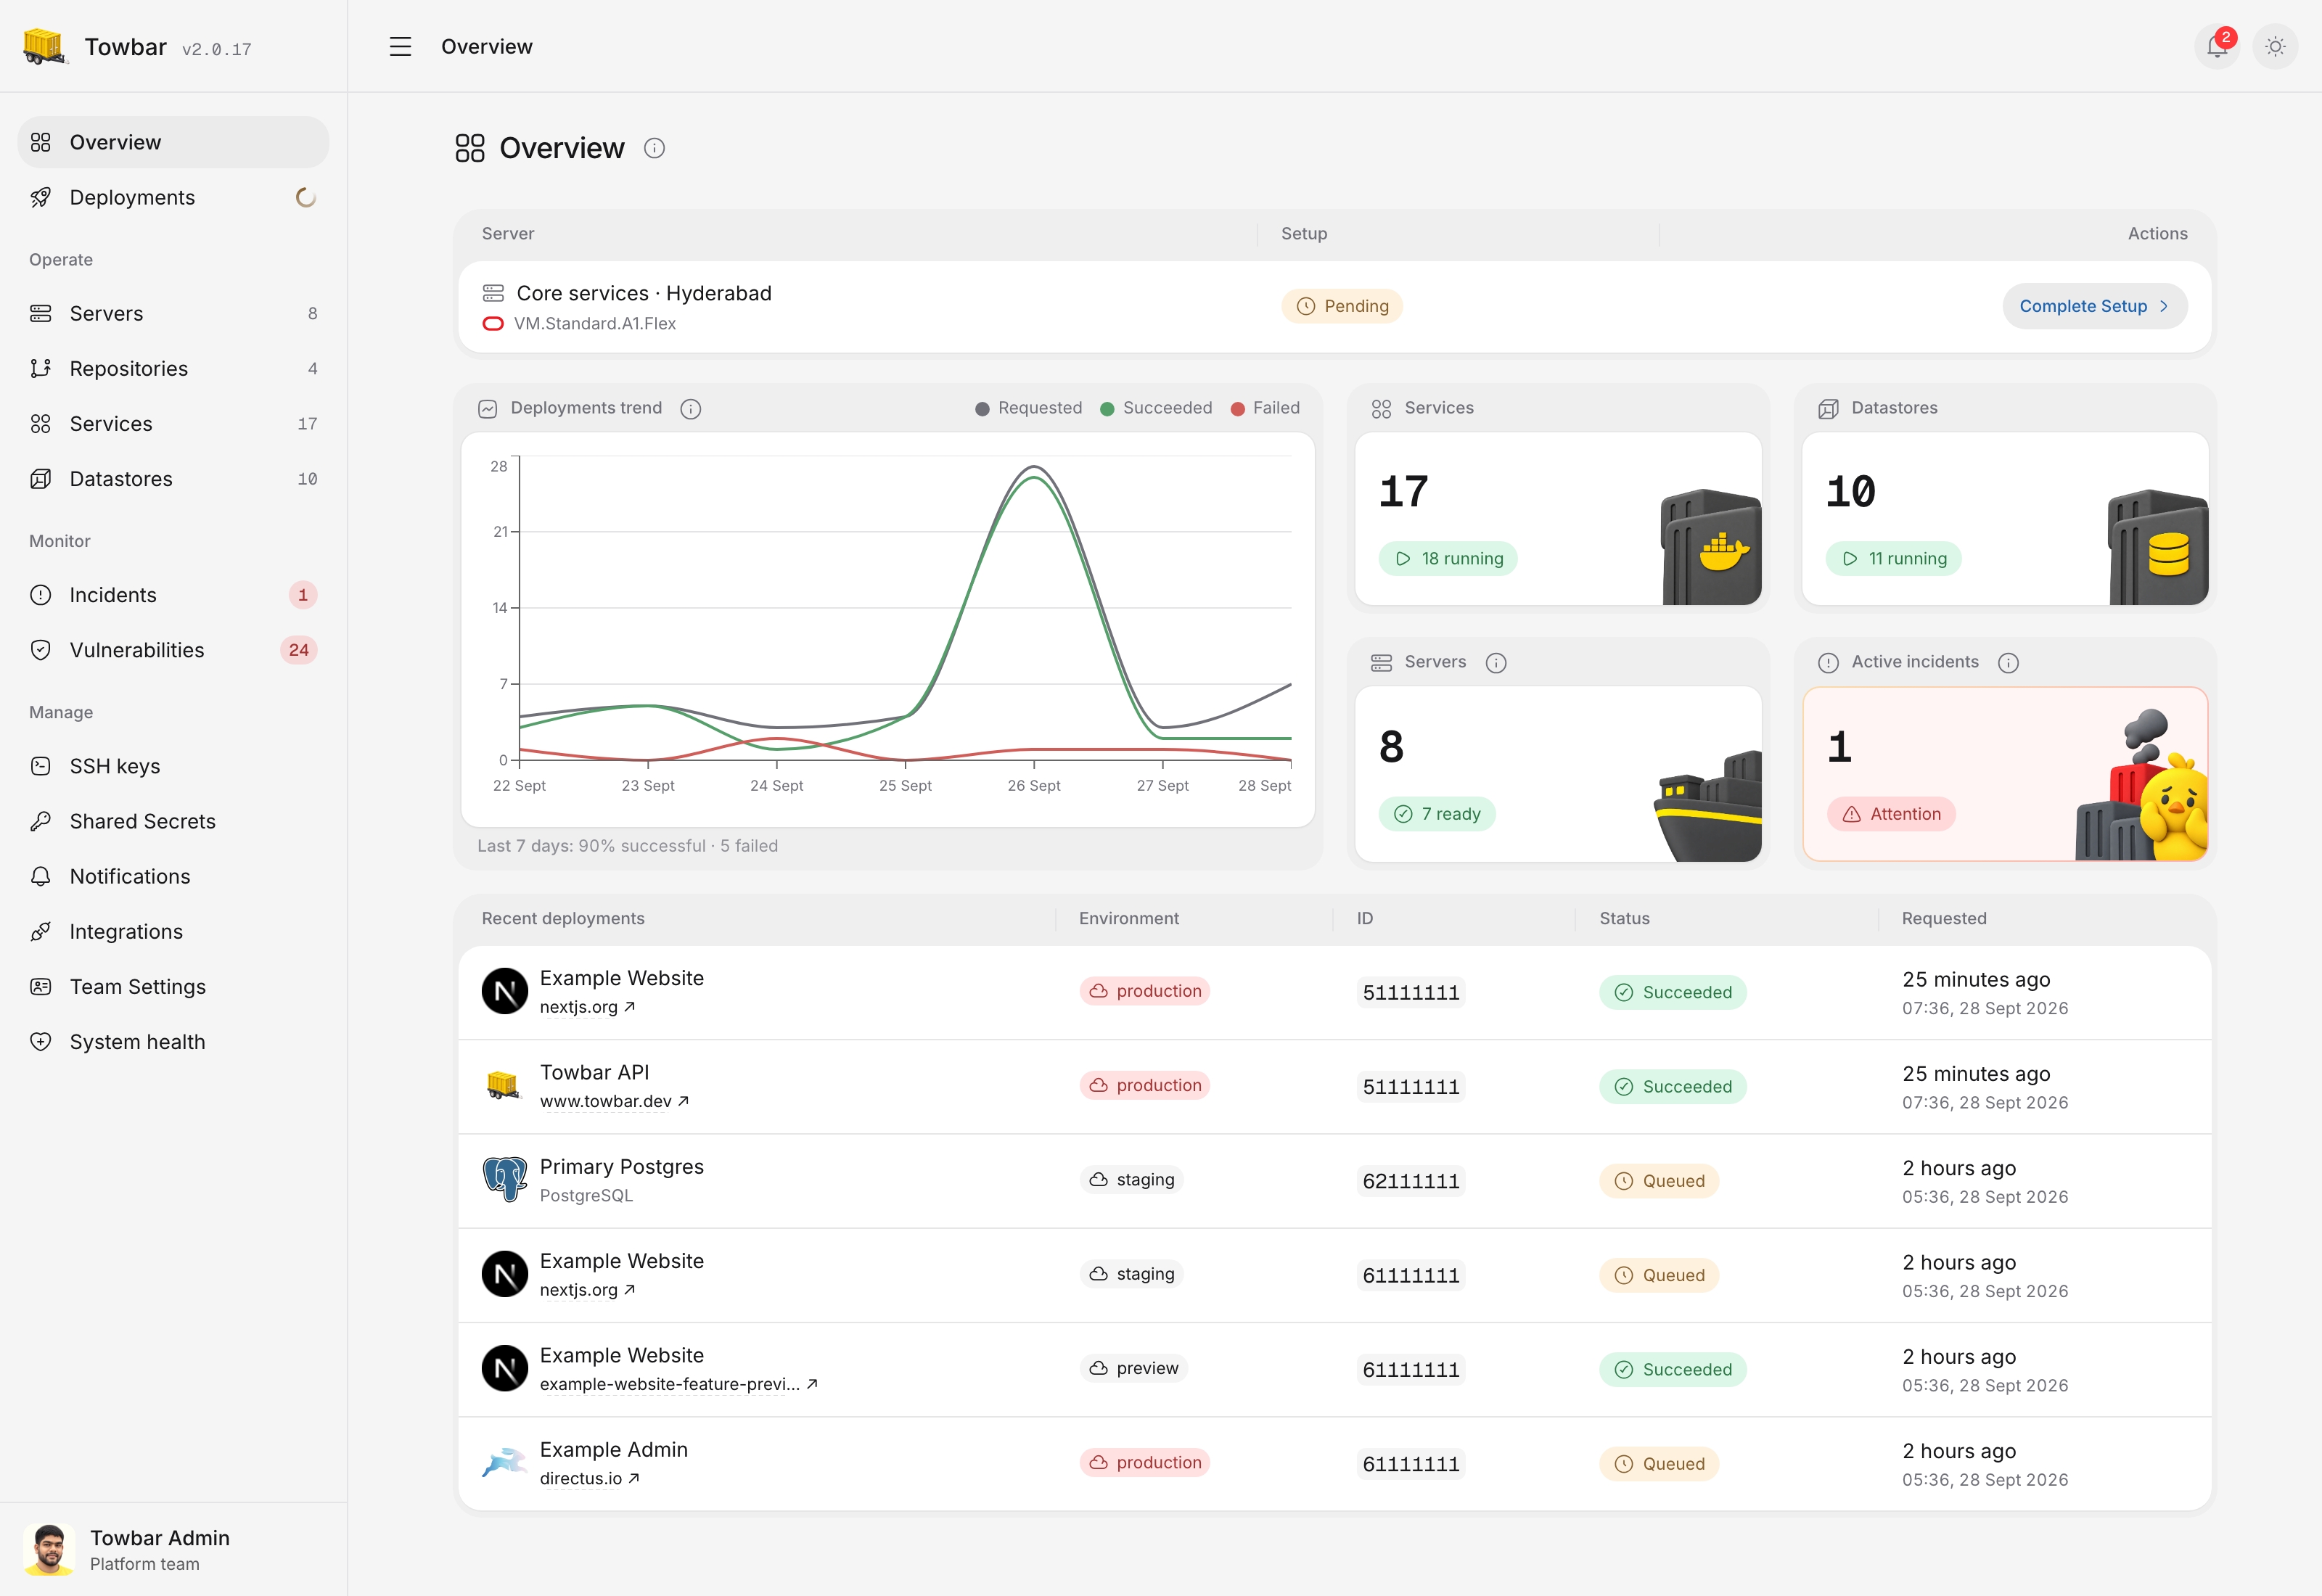2322x1596 pixels.
Task: Click the 18 running badge on Services card
Action: coord(1448,558)
